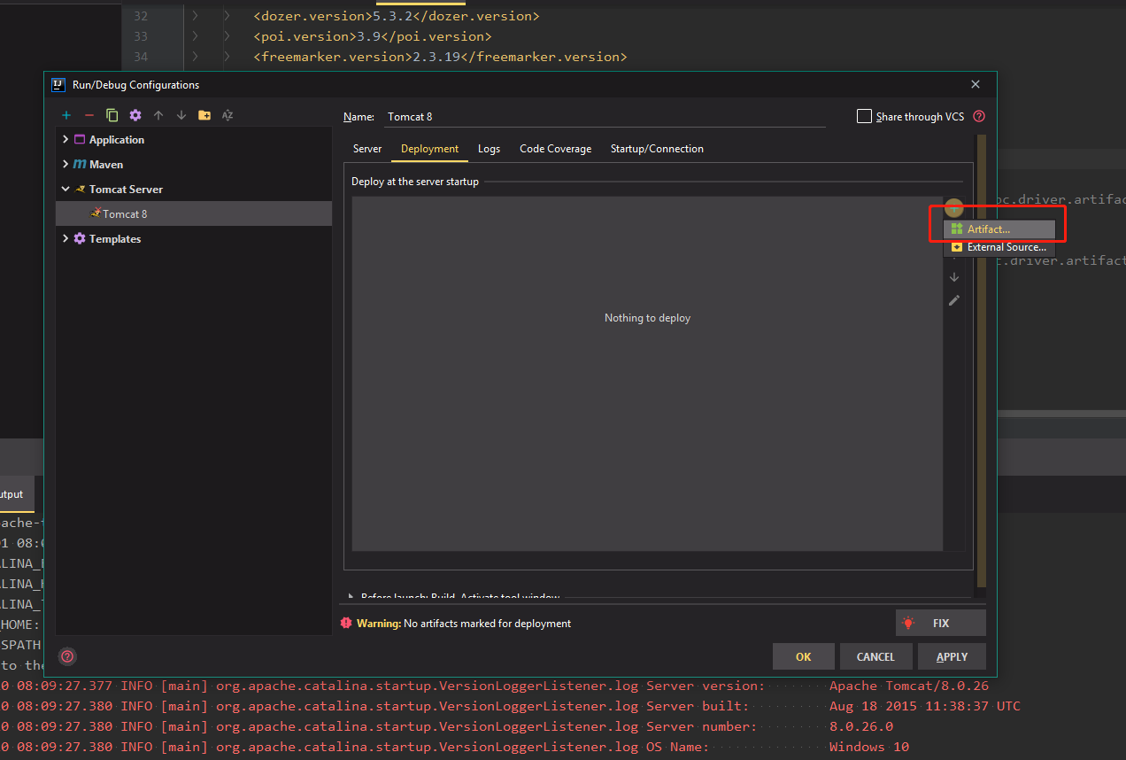Go to the Code Coverage tab

coord(555,149)
